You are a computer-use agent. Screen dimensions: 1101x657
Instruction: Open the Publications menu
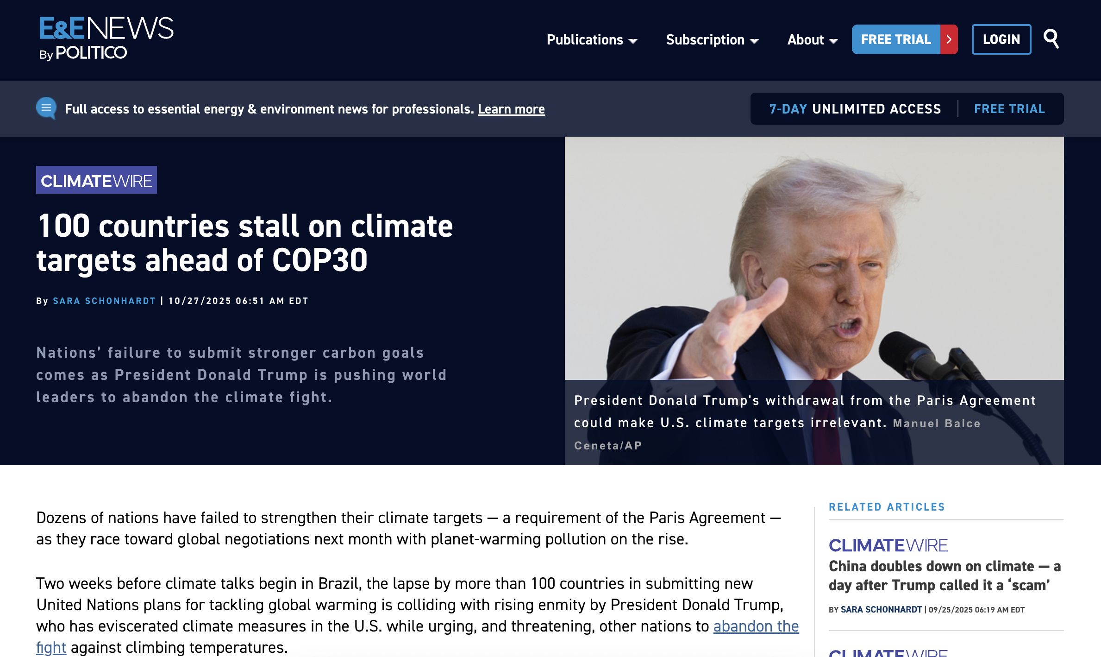click(x=584, y=40)
